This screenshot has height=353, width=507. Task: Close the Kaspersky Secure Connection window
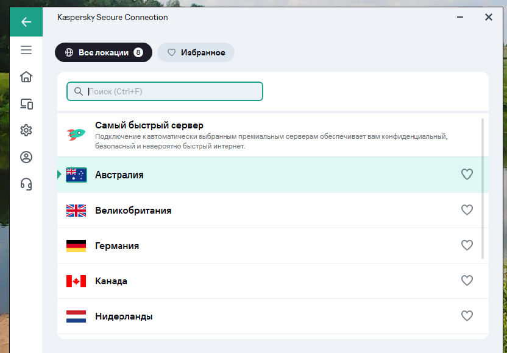pyautogui.click(x=489, y=17)
